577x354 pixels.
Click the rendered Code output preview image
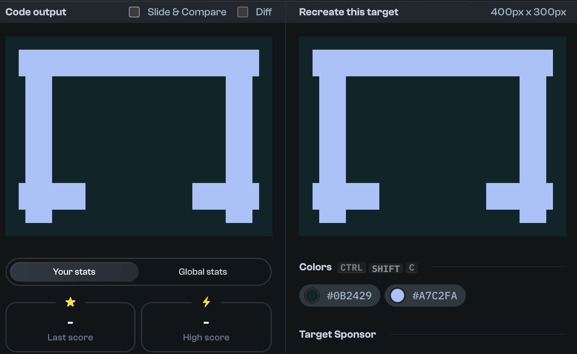[139, 136]
